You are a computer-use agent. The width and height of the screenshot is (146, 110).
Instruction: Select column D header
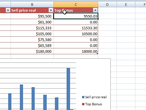point(107,4)
